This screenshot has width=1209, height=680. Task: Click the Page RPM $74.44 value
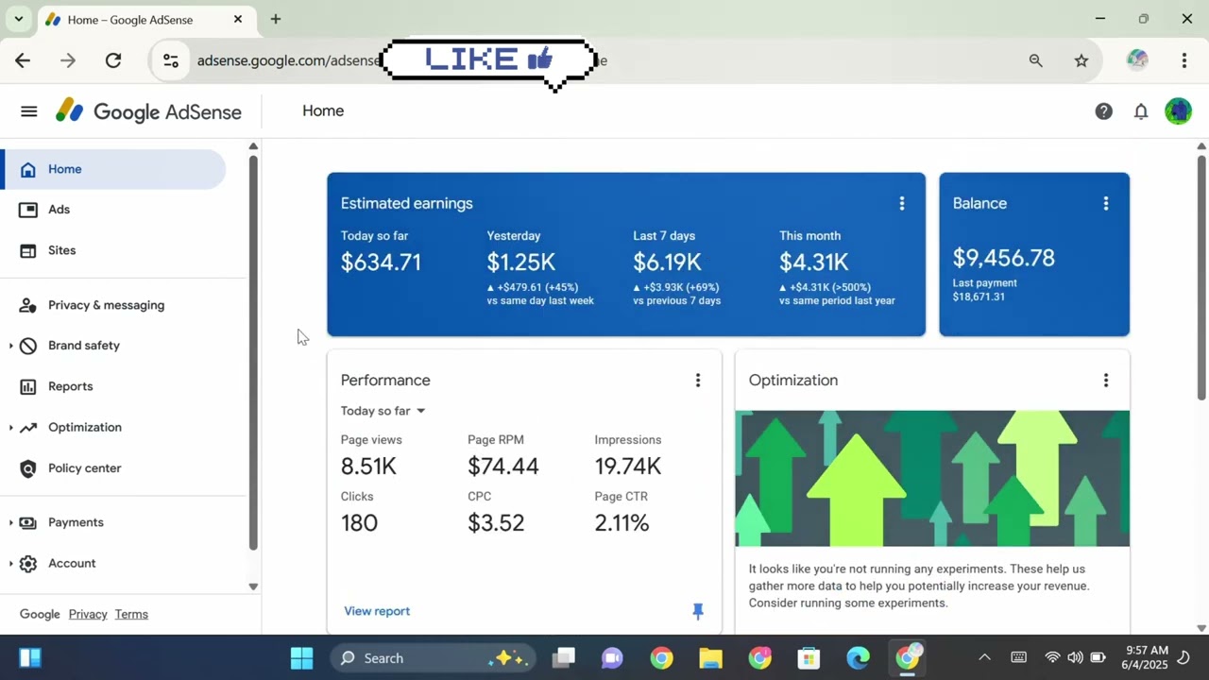pyautogui.click(x=503, y=466)
